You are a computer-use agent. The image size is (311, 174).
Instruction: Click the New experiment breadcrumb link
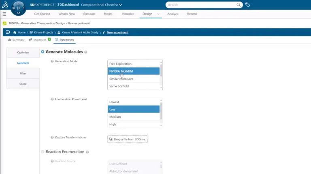tap(117, 32)
